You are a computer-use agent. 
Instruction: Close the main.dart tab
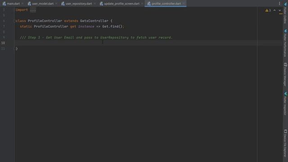23,4
